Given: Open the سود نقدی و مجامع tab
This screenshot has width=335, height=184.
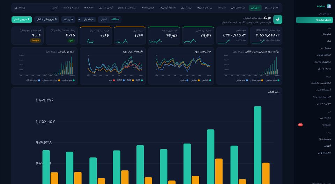Looking at the screenshot, I should tap(128, 8).
